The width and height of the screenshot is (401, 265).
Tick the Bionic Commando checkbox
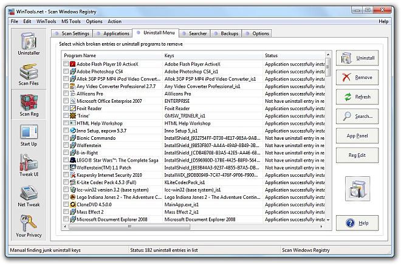click(x=66, y=137)
